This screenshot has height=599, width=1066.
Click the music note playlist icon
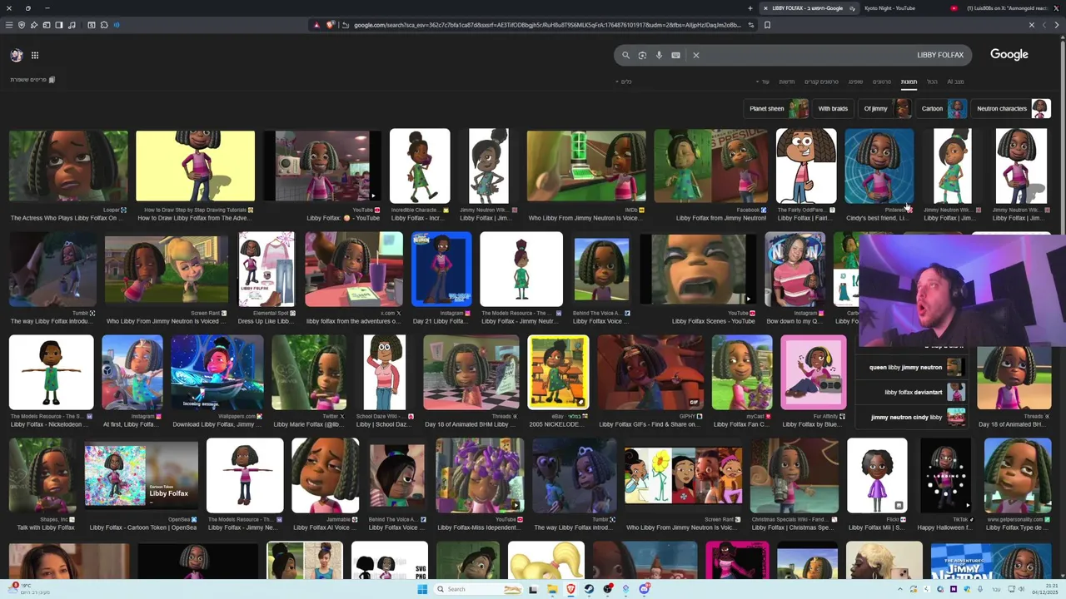[x=72, y=25]
